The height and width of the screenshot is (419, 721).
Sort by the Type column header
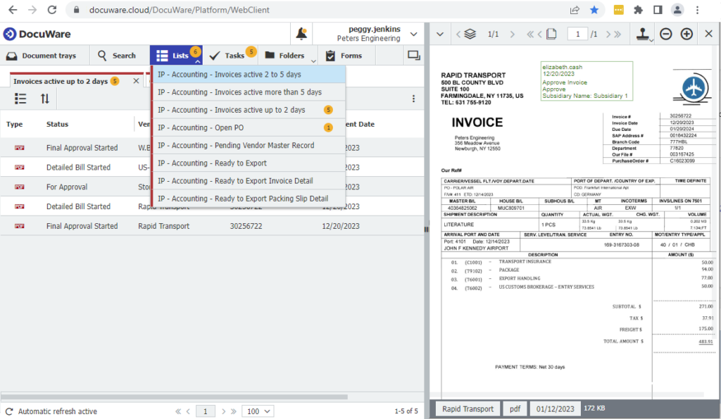coord(14,124)
